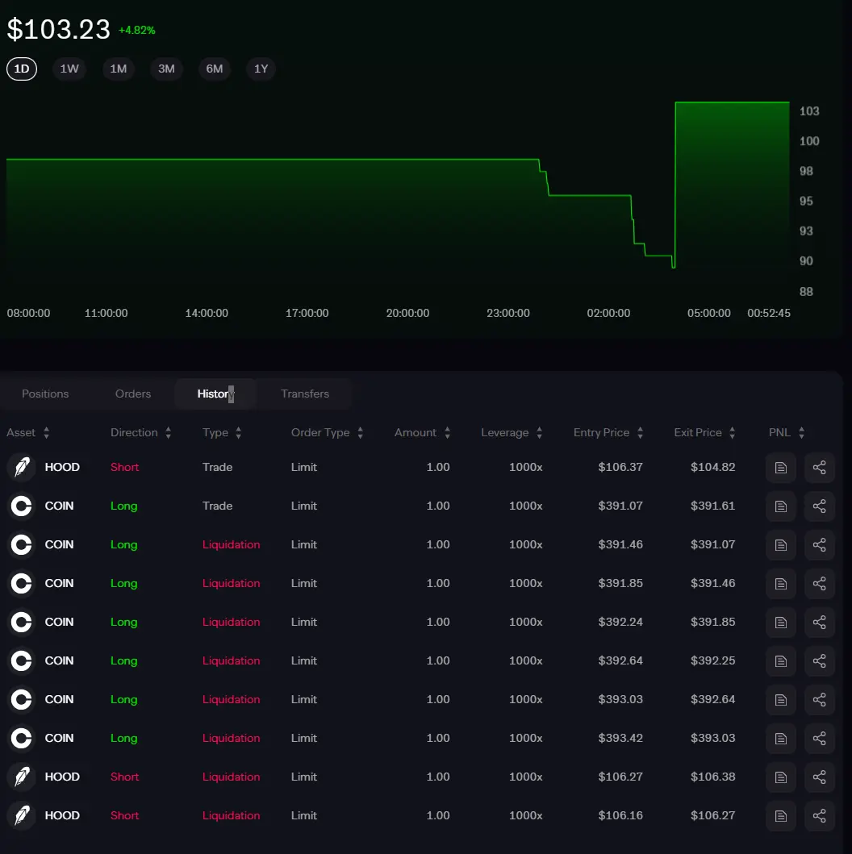Viewport: 852px width, 854px height.
Task: Share COIN liquidation entered at $393.03
Action: coord(819,699)
